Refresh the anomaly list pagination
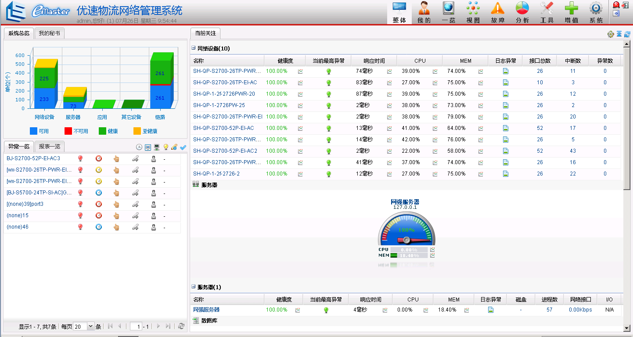The width and height of the screenshot is (633, 337). coord(181,326)
